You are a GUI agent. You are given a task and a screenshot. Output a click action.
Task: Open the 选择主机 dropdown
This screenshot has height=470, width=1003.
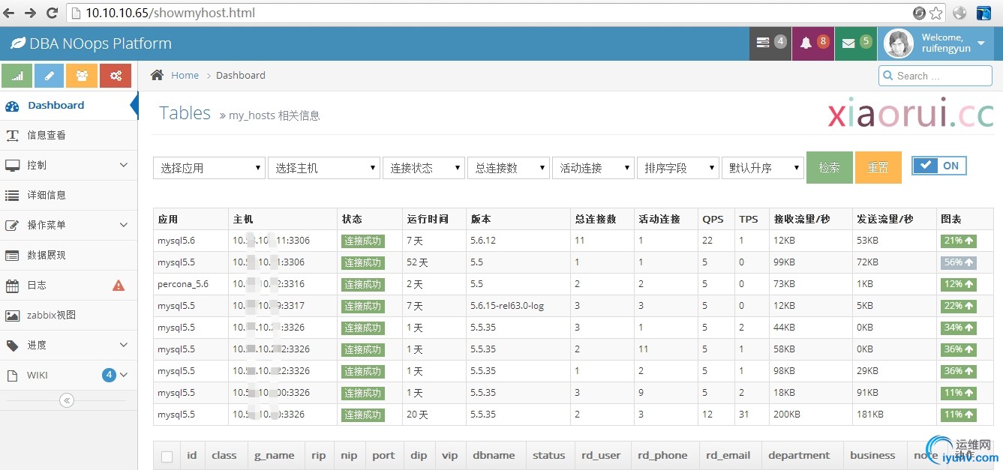click(324, 168)
